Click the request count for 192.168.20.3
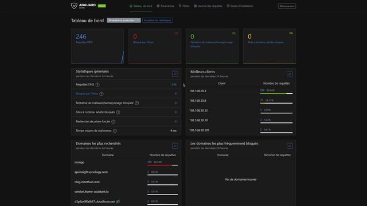 click(x=262, y=90)
